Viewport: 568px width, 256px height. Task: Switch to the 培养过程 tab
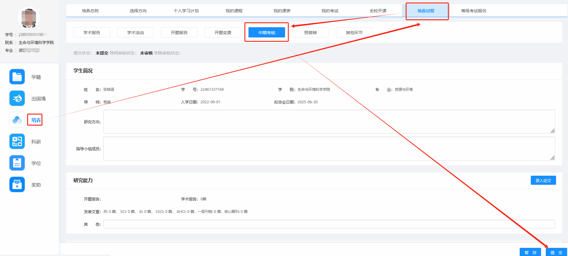(x=426, y=11)
